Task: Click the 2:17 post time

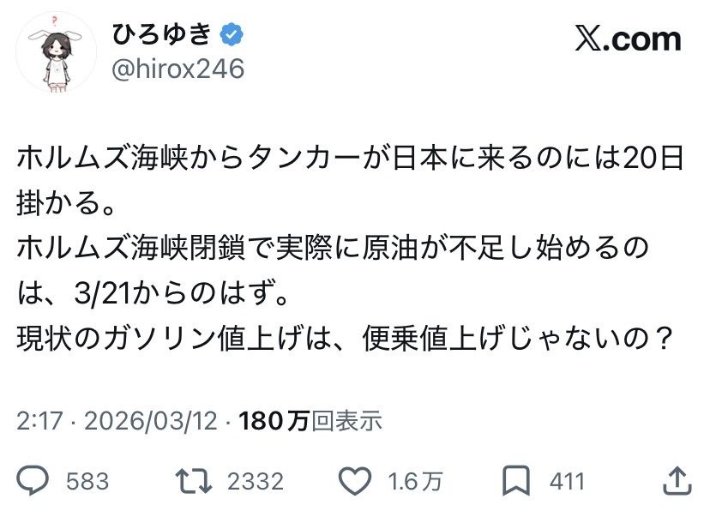Action: (39, 421)
